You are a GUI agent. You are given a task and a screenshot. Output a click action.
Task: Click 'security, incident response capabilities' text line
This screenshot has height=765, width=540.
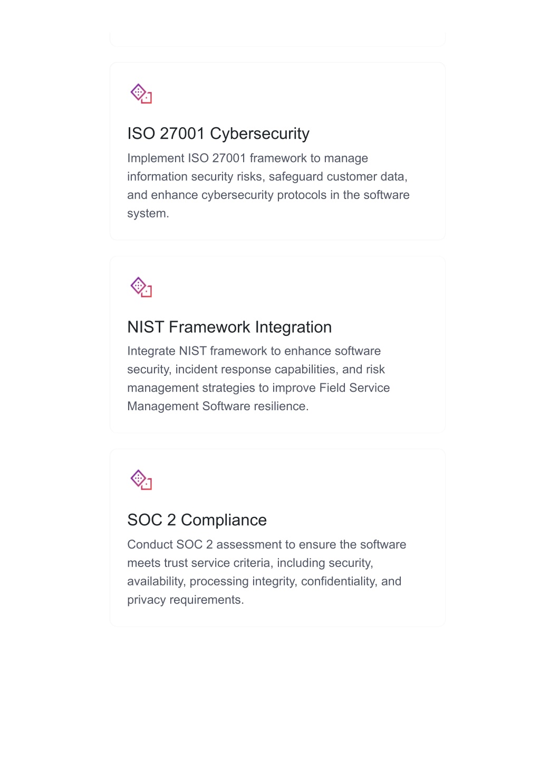pyautogui.click(x=233, y=370)
